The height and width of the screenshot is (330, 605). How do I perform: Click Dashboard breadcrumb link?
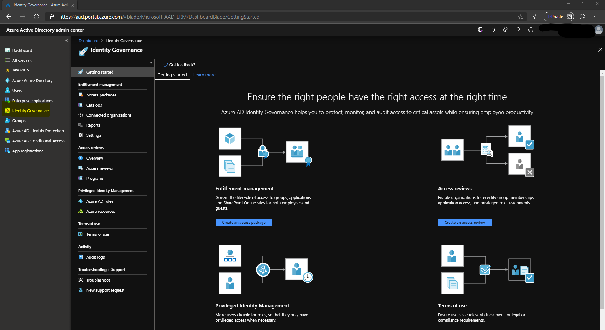(x=89, y=41)
